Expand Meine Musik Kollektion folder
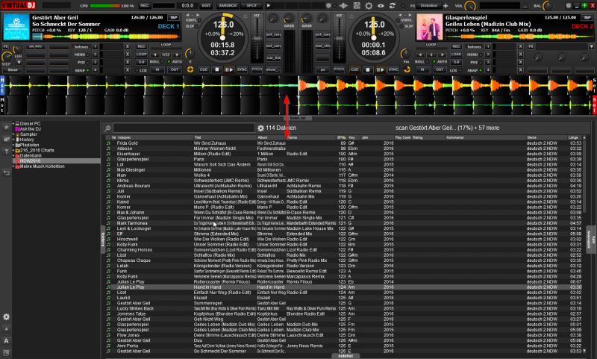This screenshot has height=359, width=597. 13,166
